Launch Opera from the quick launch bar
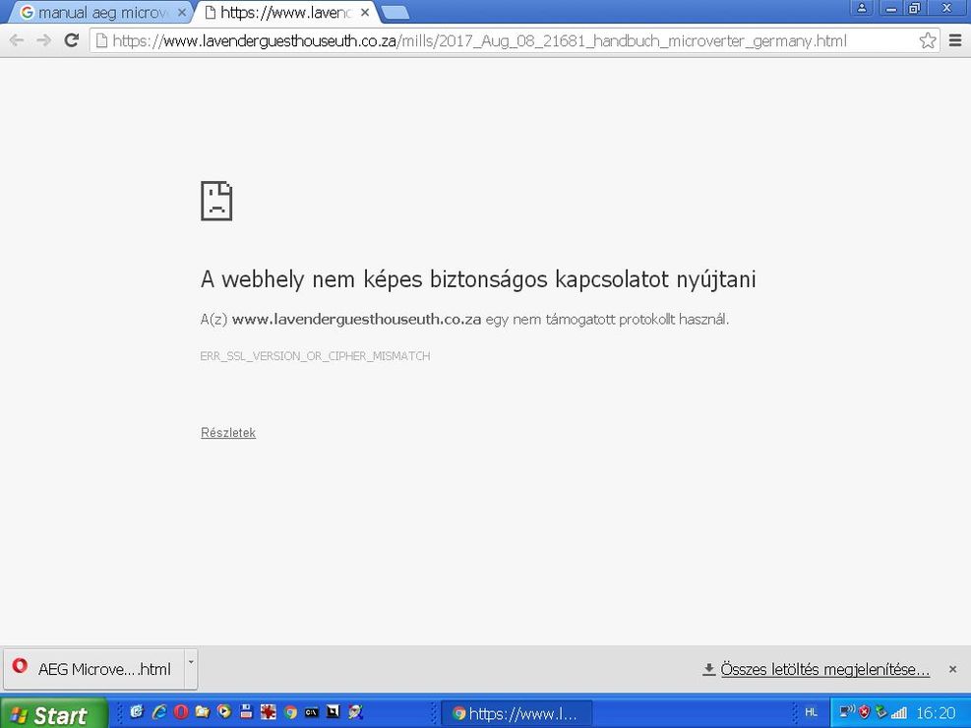 tap(181, 712)
